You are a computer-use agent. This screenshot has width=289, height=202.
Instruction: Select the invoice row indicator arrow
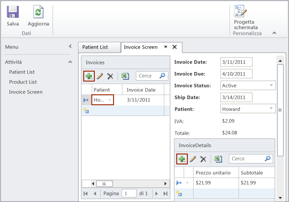click(86, 100)
